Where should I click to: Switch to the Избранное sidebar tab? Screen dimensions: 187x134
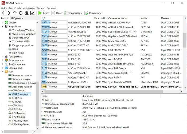[x=17, y=18]
